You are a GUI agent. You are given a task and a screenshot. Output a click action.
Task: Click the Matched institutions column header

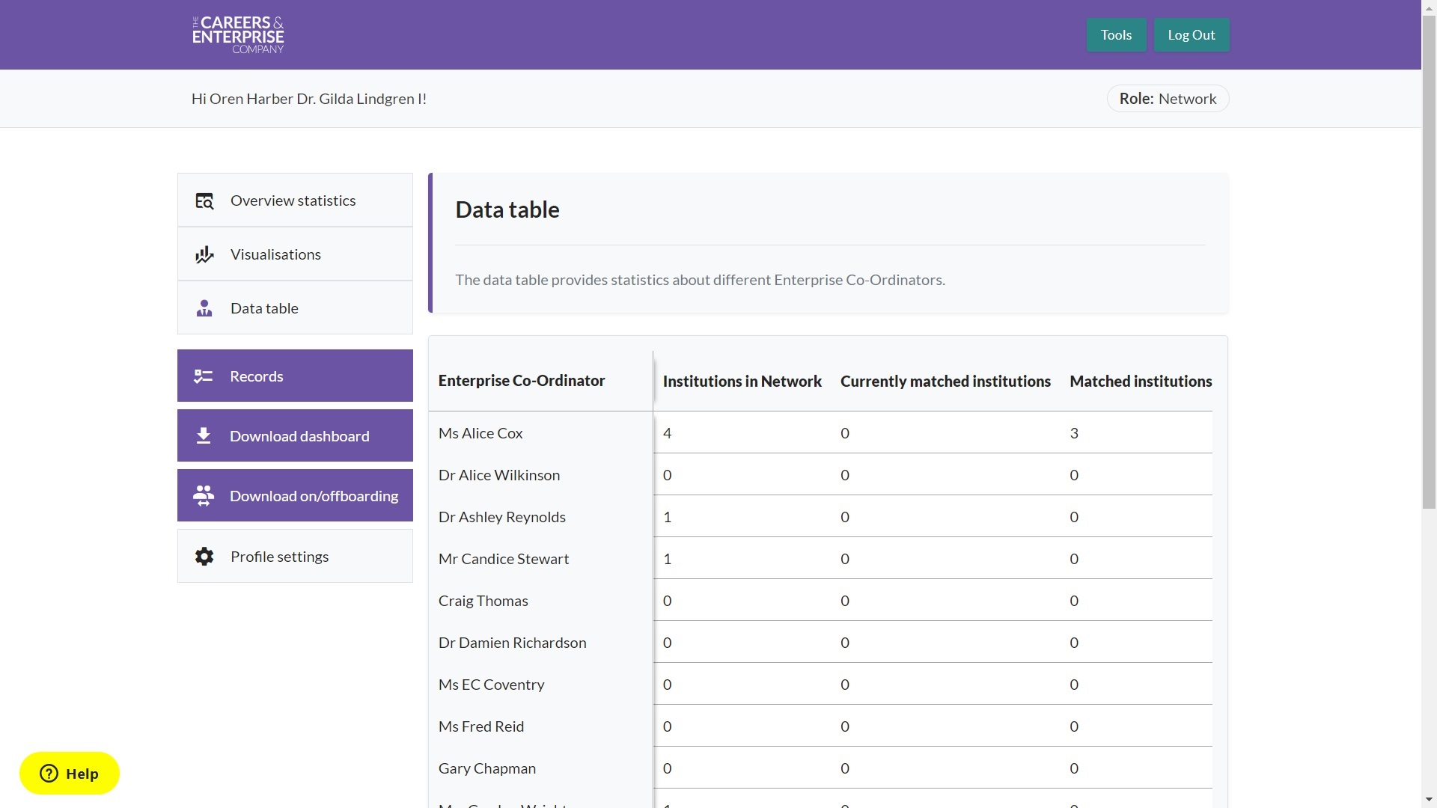tap(1141, 382)
